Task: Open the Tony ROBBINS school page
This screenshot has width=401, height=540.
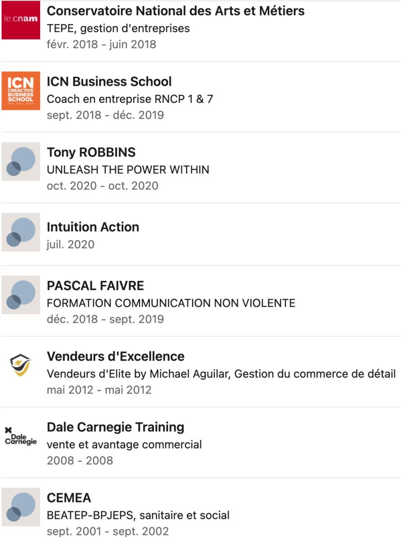Action: [91, 152]
